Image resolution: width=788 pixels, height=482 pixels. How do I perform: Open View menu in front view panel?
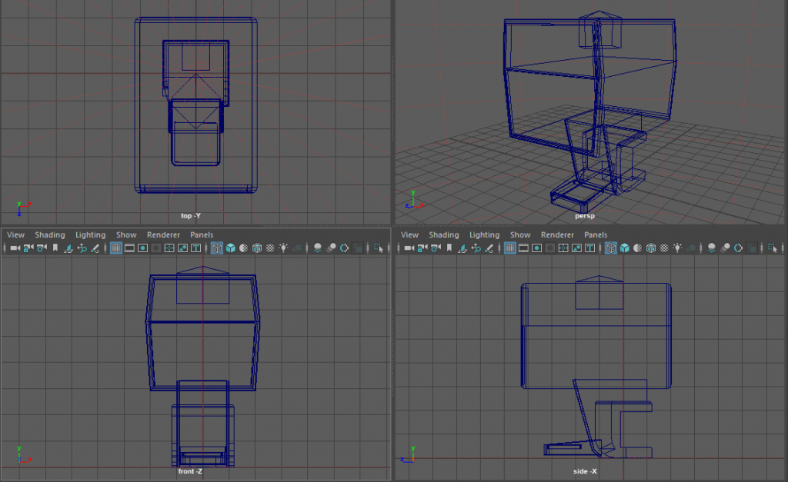click(x=15, y=234)
